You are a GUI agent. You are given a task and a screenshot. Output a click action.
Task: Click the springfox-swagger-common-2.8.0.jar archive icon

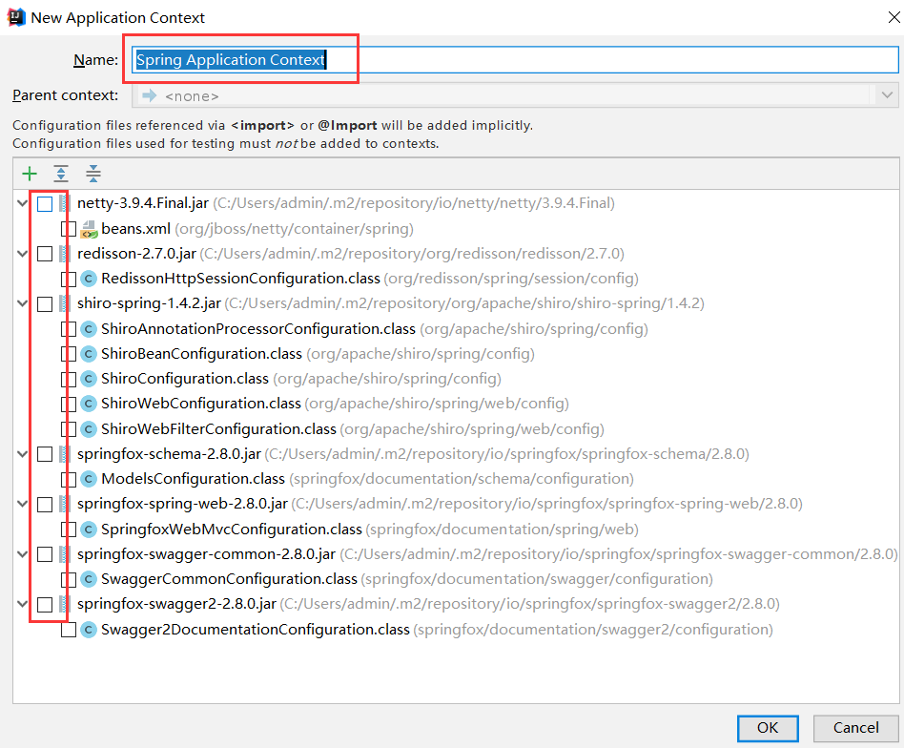tap(65, 554)
